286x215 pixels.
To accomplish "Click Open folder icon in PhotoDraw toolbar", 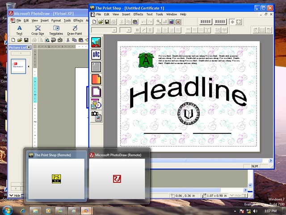I will click(x=20, y=40).
